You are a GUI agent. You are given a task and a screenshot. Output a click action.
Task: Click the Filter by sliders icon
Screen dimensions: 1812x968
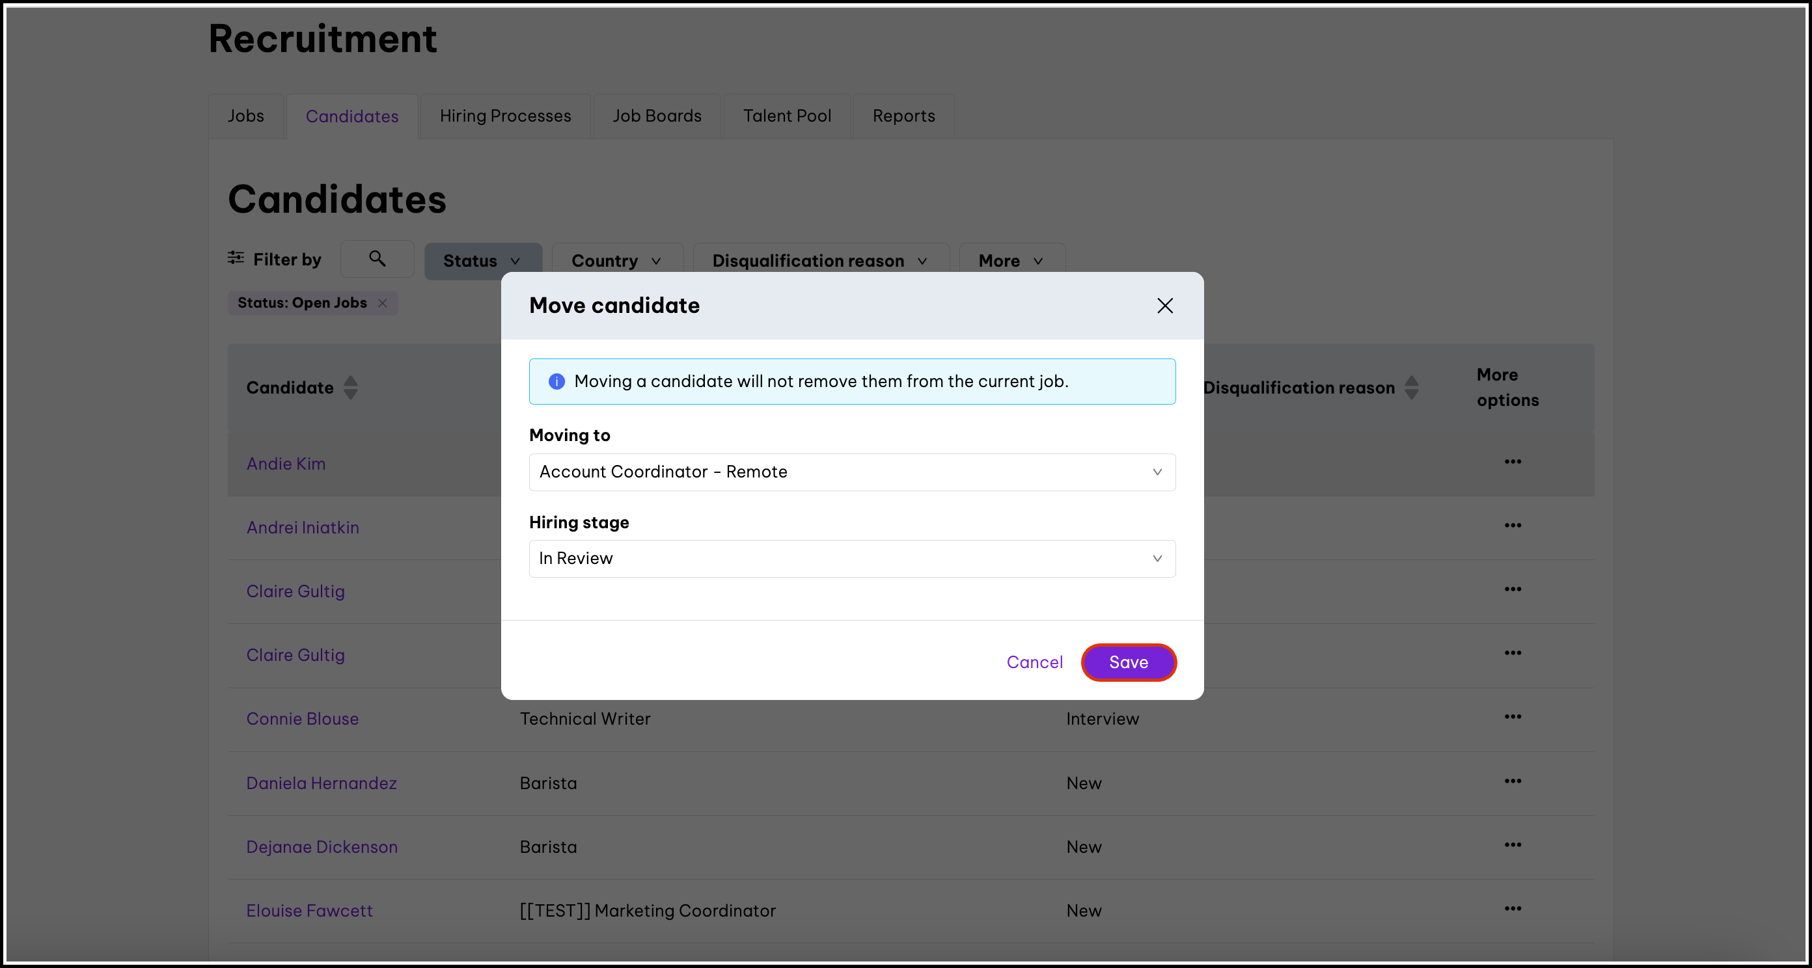(x=236, y=258)
